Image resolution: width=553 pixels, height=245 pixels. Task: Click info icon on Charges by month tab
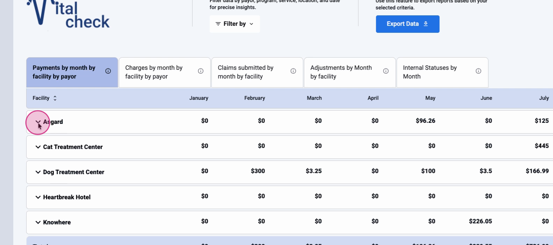[201, 71]
